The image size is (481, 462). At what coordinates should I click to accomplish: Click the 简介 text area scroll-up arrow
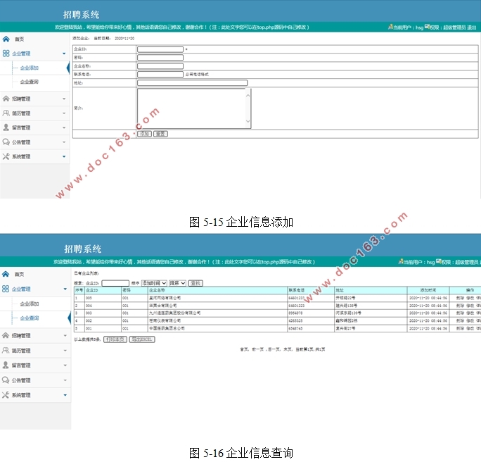248,96
